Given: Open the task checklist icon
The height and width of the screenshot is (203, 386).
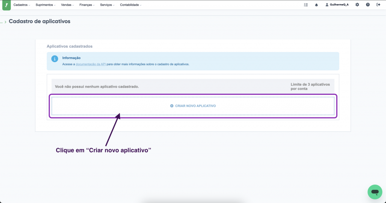Looking at the screenshot, I should coord(306,5).
